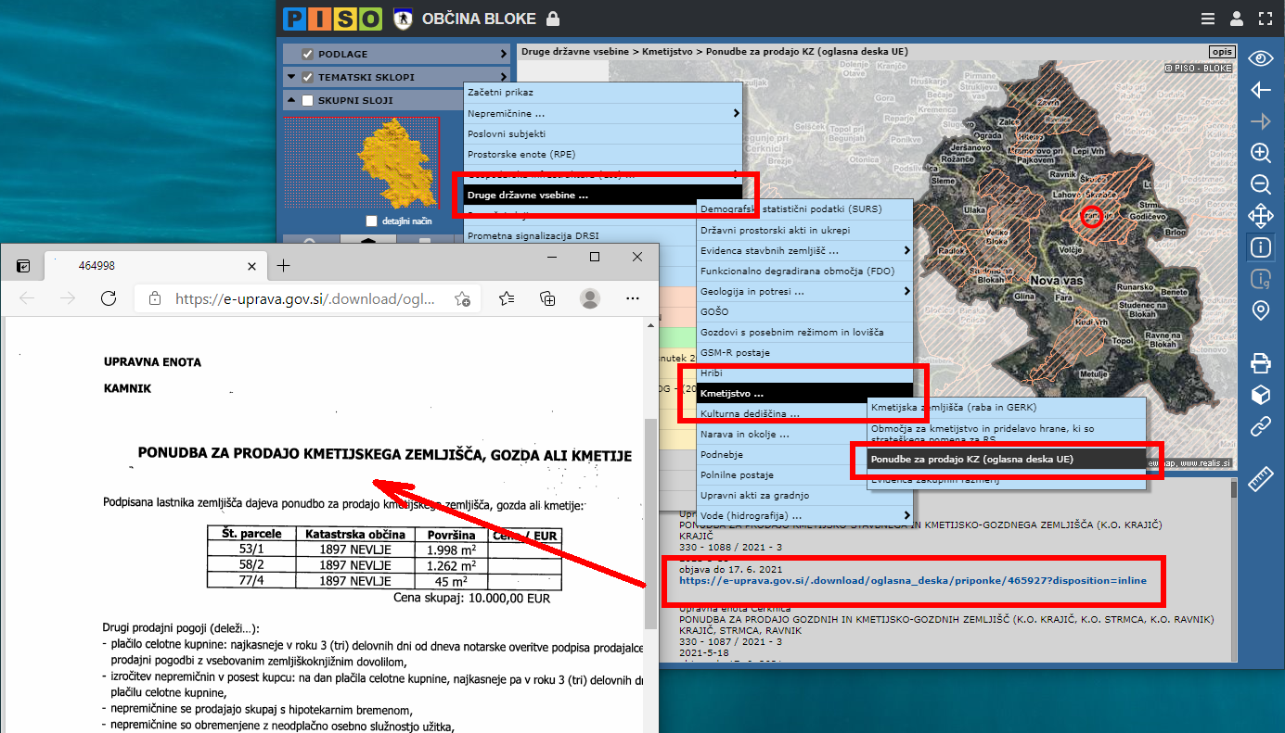Uncheck the TEMATSKI SKLOPI checkbox
The width and height of the screenshot is (1285, 733).
click(x=307, y=78)
